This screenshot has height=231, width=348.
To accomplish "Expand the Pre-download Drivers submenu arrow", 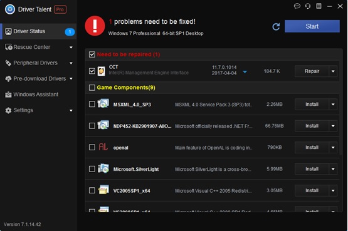I will tap(71, 79).
